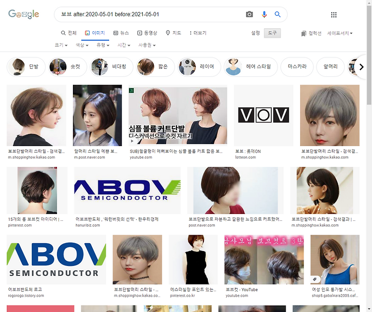Open the 보브컷 YouTube thumbnail with masked woman

click(264, 260)
